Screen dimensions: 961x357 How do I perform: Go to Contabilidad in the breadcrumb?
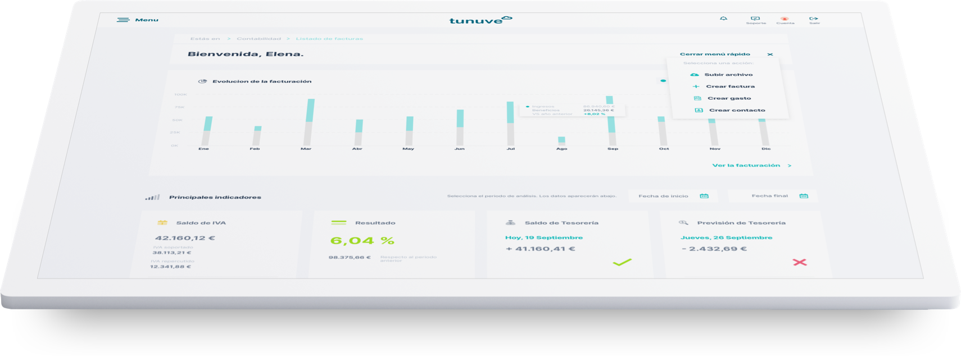tap(259, 39)
